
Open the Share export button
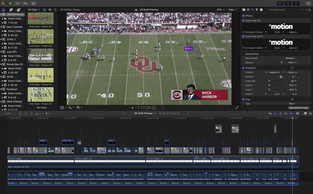click(308, 3)
